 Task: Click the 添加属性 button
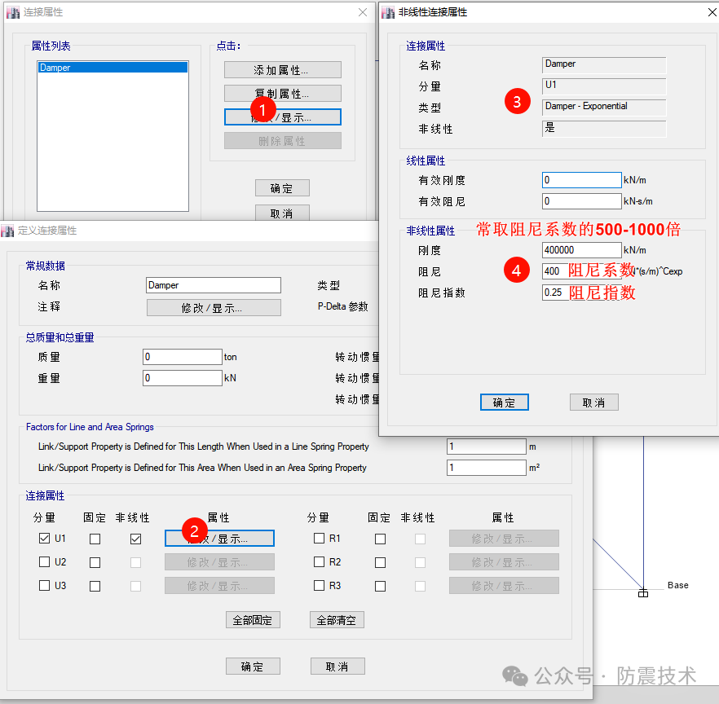[282, 68]
